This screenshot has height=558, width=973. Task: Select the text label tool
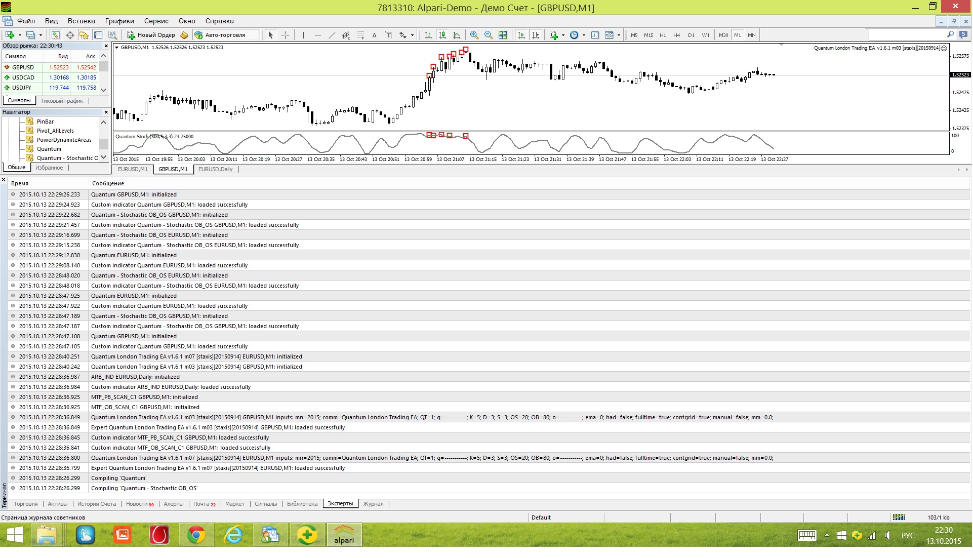388,35
